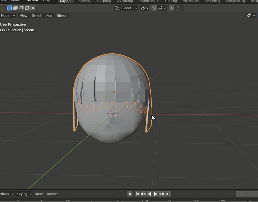Screen dimensions: 258x202
Task: Choose the Subtract selection mode icon
Action: [21, 8]
